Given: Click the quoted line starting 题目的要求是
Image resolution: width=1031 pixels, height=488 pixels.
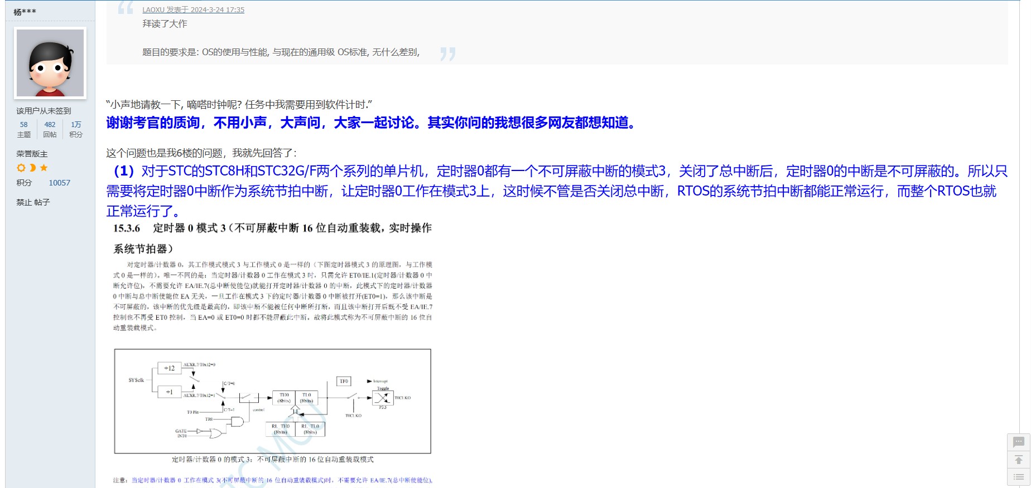Looking at the screenshot, I should click(x=281, y=52).
